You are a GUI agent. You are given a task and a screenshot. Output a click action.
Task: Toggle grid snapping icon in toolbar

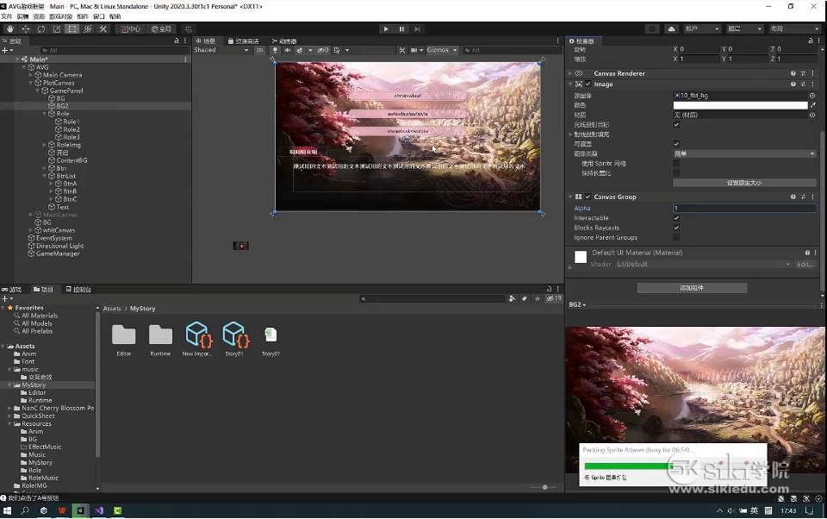point(189,29)
